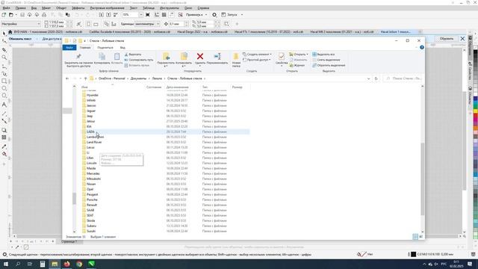Toggle CorelDRAW landscape page orientation
This screenshot has width=478, height=269.
point(96,24)
